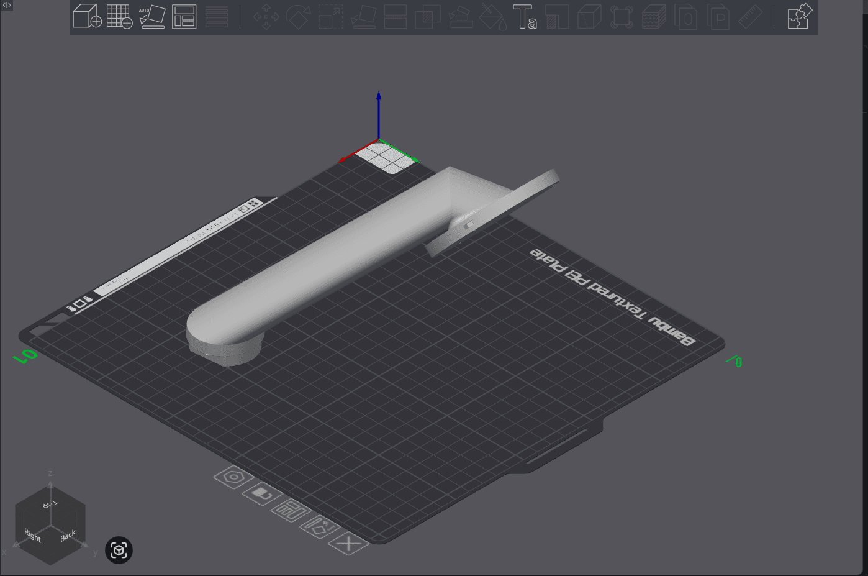
Task: Open plate settings with the gear icon
Action: tap(233, 477)
